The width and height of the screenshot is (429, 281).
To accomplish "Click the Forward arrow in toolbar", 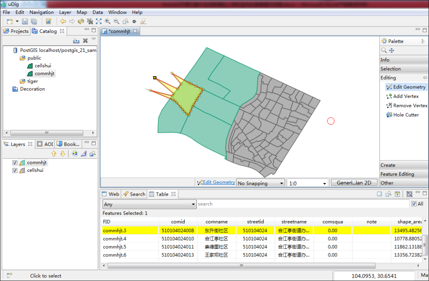I will tap(72, 21).
